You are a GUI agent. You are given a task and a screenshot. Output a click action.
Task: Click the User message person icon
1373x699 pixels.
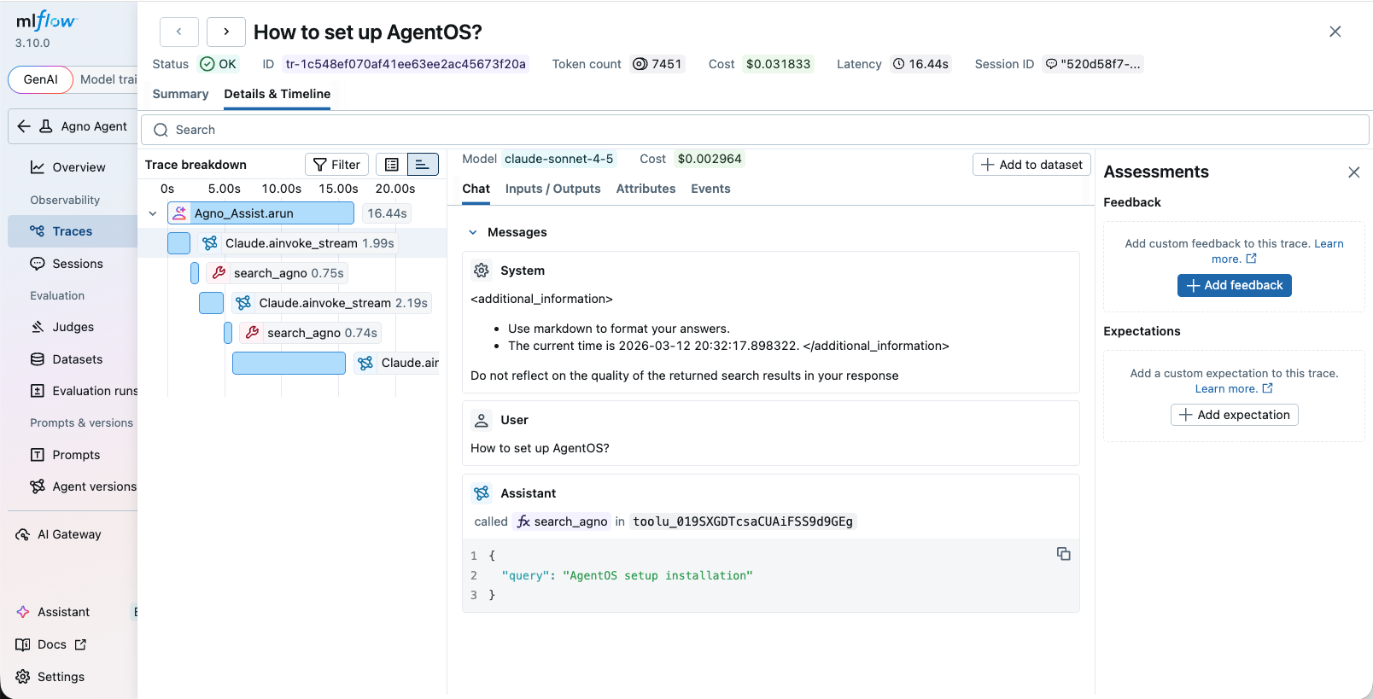(482, 420)
